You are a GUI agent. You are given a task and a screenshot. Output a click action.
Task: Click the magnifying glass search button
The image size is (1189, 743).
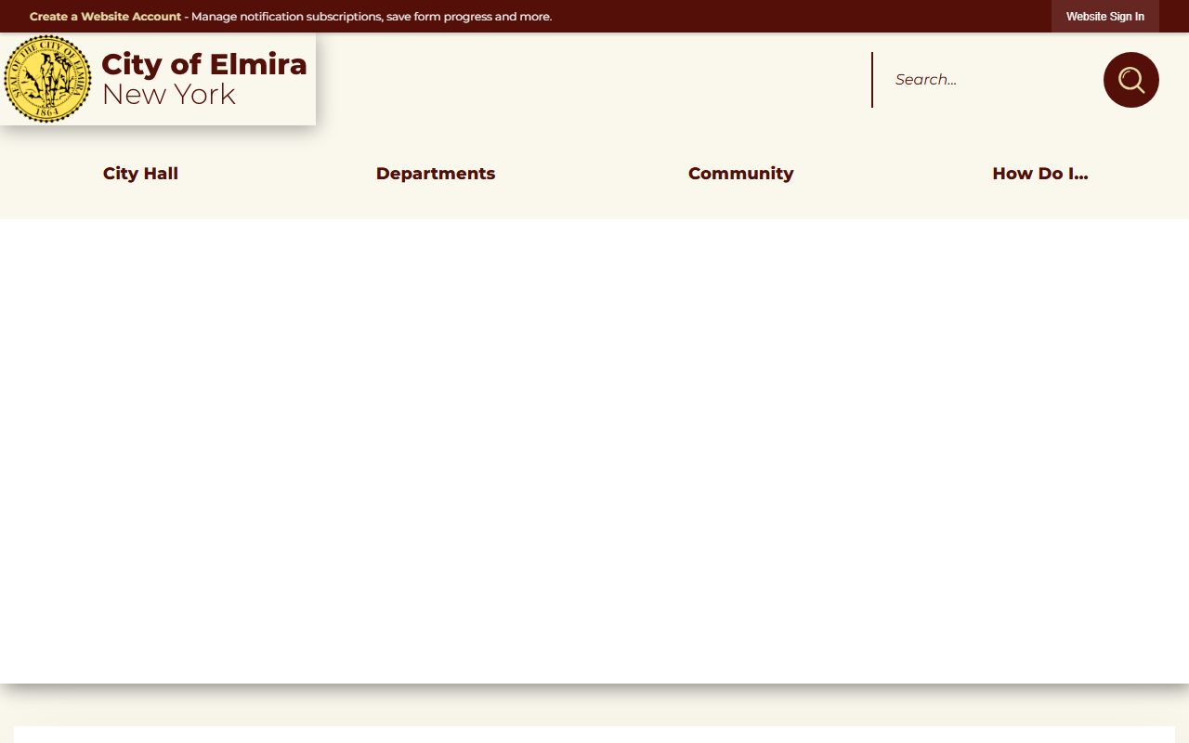1130,80
